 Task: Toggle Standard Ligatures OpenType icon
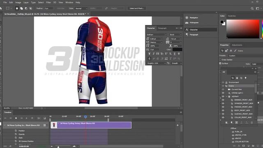click(149, 58)
